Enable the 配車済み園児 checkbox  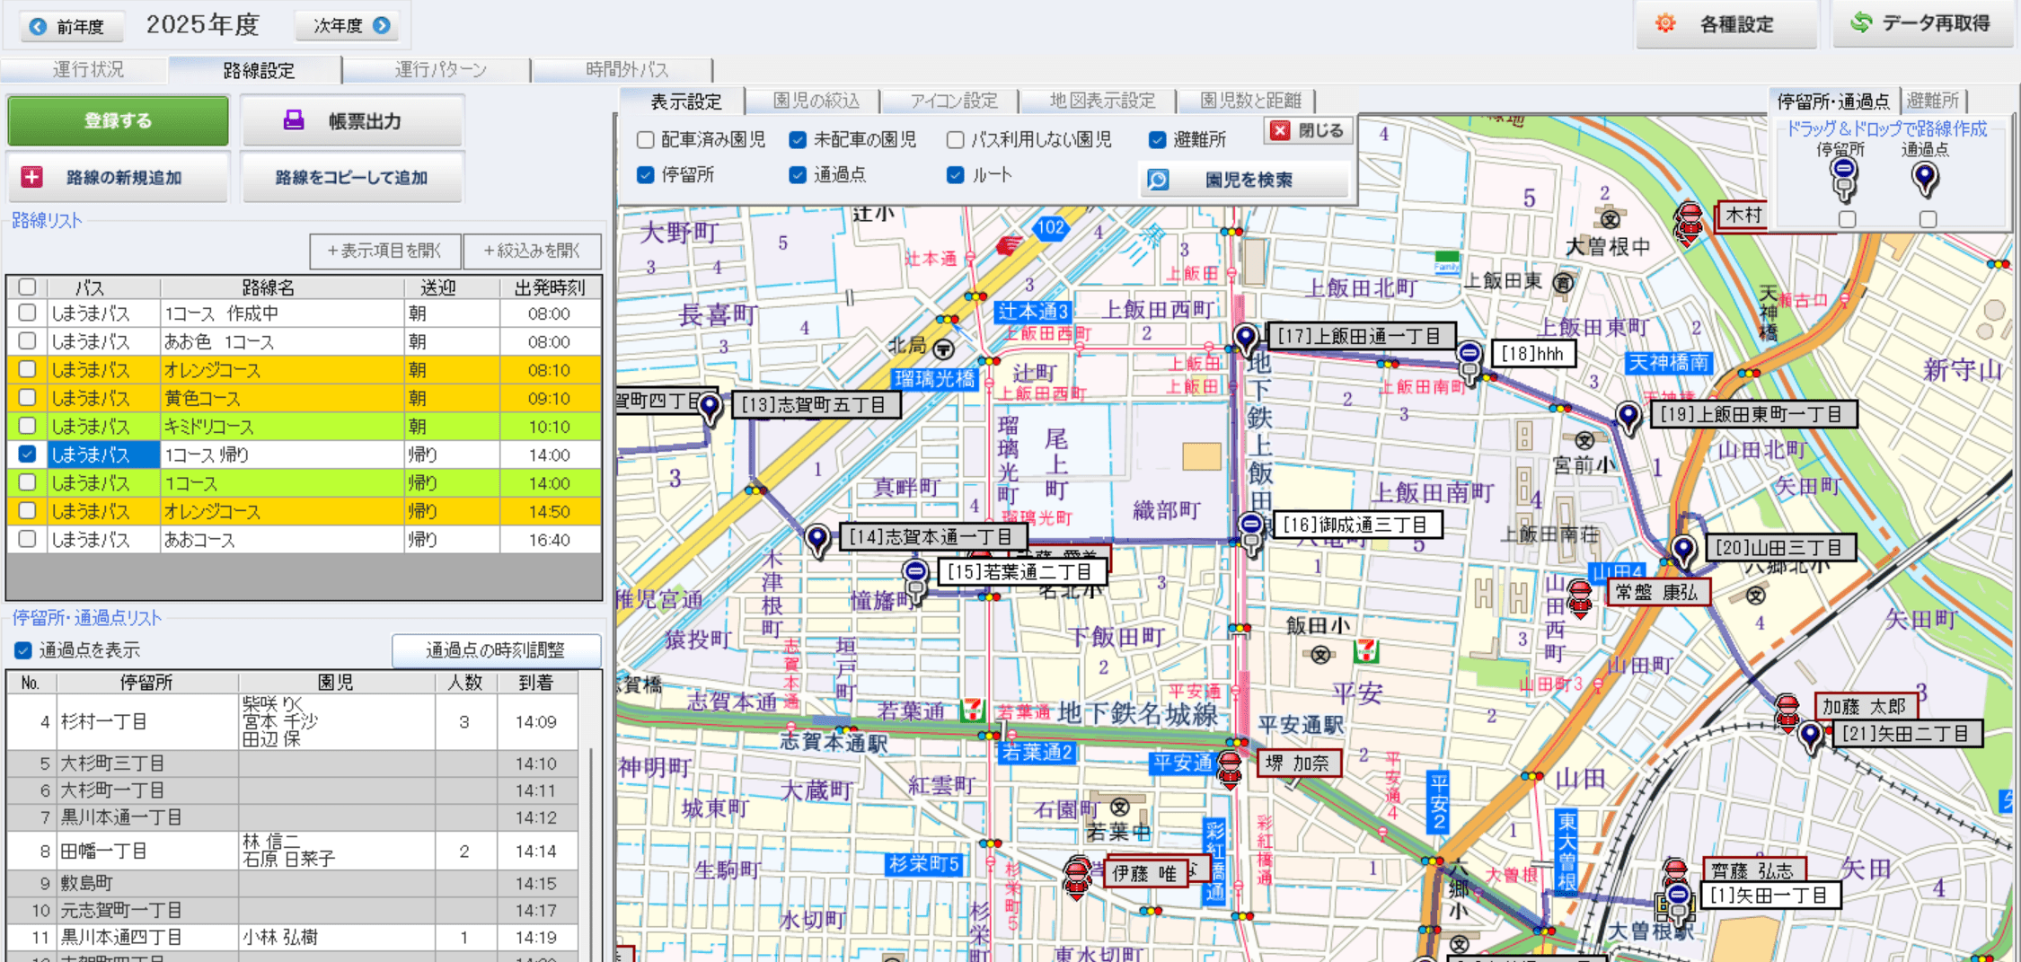tap(645, 140)
